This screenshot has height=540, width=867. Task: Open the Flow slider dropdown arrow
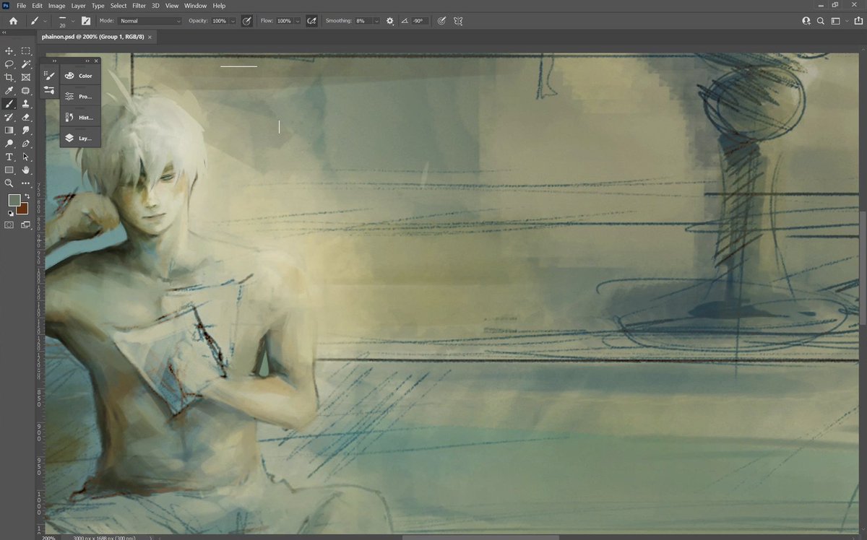[297, 21]
